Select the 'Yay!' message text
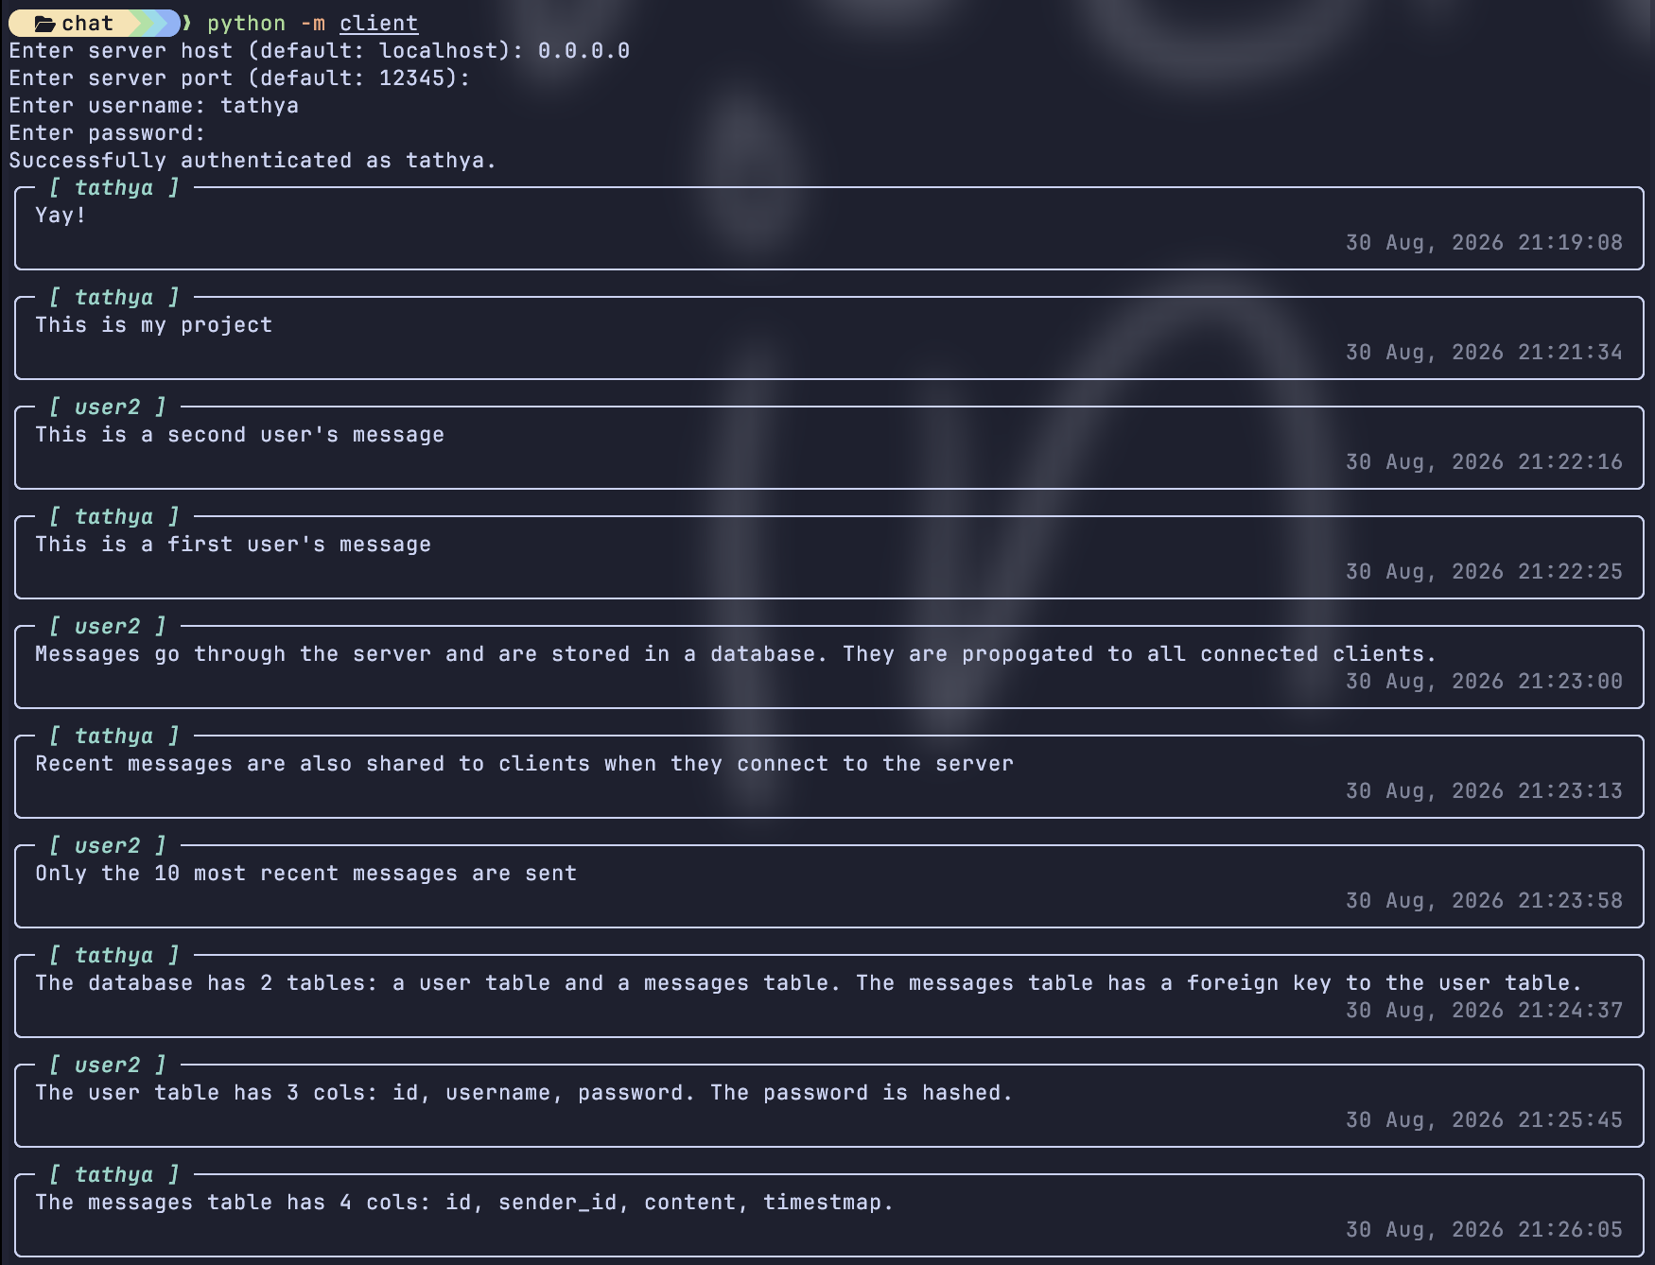Screen dimensions: 1655x1265 (x=61, y=216)
